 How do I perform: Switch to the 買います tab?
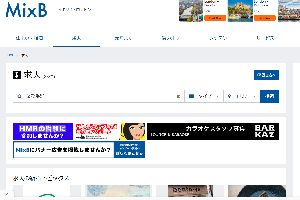point(171,38)
